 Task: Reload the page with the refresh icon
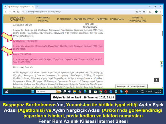click(14, 12)
